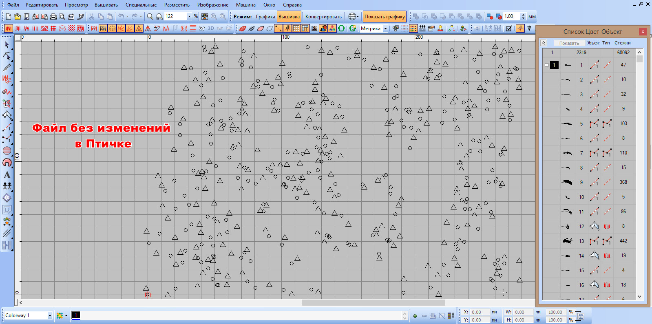Image resolution: width=652 pixels, height=324 pixels.
Task: Switch to Вышивка mode
Action: [289, 17]
